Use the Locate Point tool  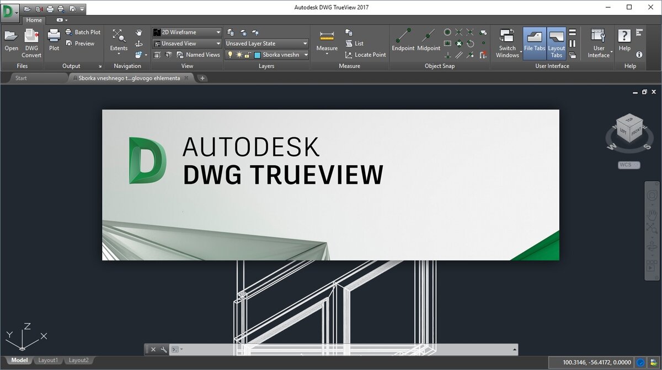click(365, 55)
